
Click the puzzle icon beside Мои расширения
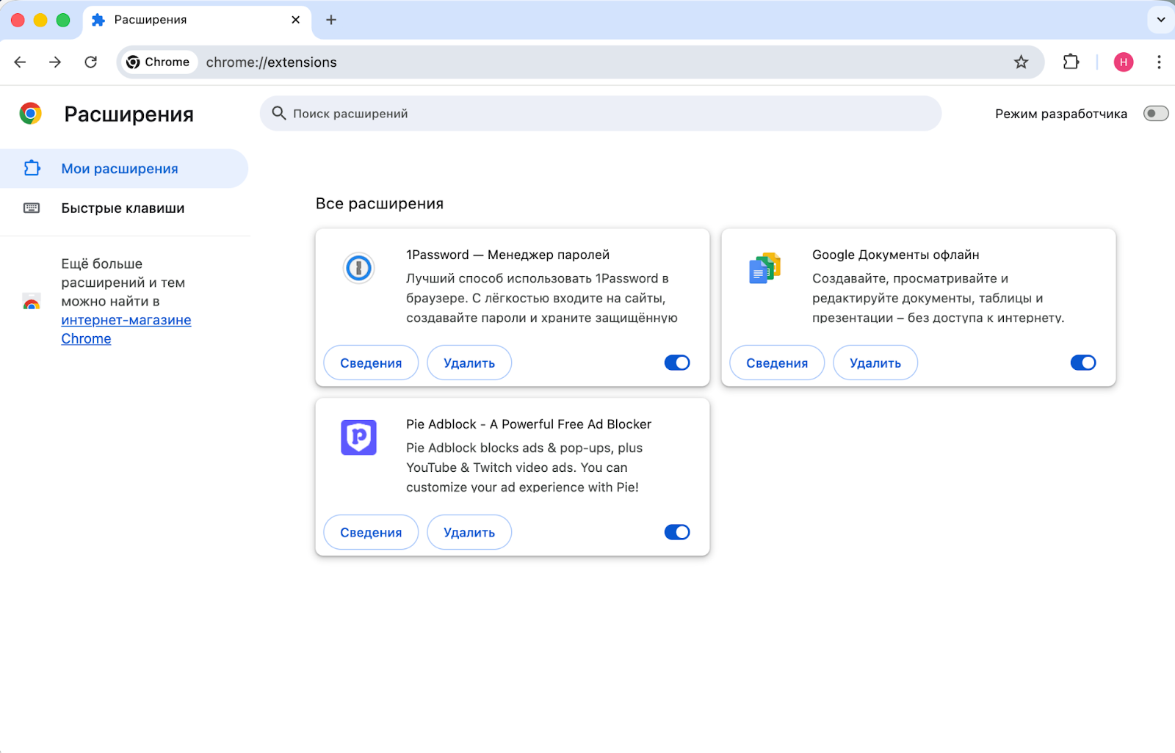pos(32,169)
